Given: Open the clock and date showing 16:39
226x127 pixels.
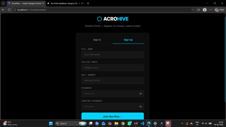Looking at the screenshot, I should coord(218,124).
